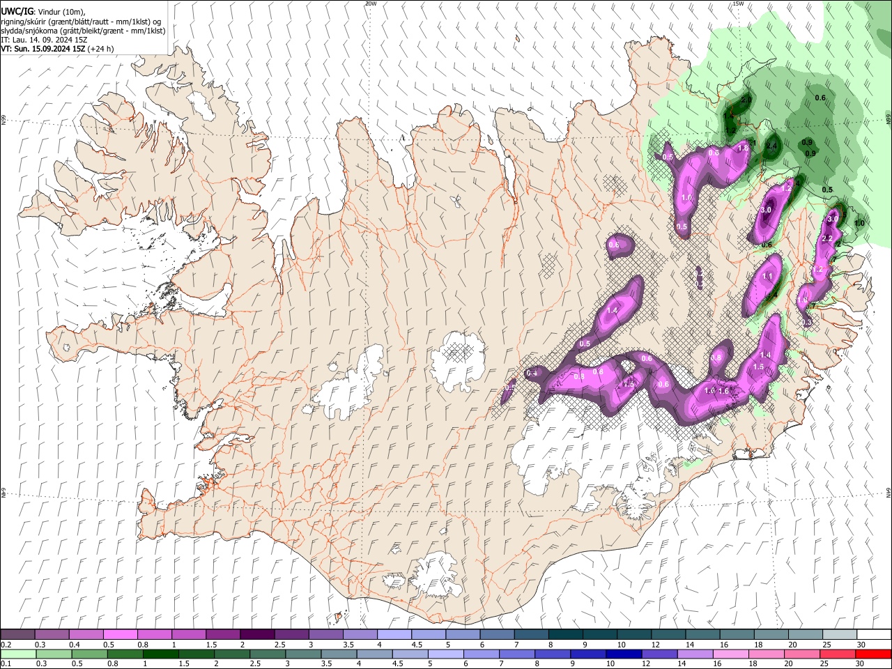This screenshot has width=892, height=669.
Task: Select the dark teal snow swatch between 8 and 9
Action: [x=565, y=634]
